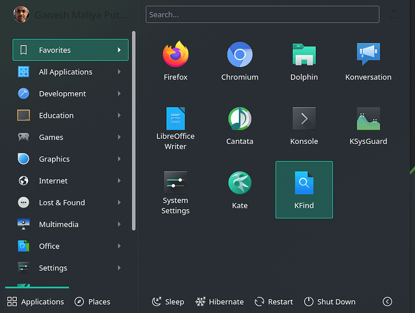Expand the Games submenu arrow
The width and height of the screenshot is (415, 313).
tap(119, 137)
